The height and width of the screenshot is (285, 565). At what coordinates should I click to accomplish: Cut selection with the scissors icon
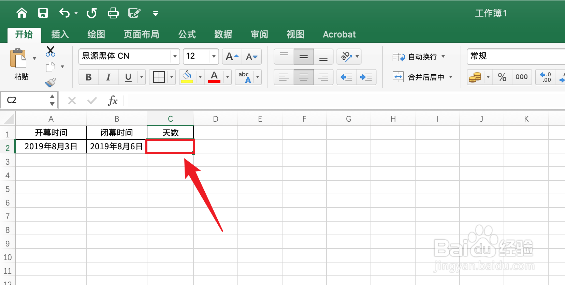tap(50, 51)
